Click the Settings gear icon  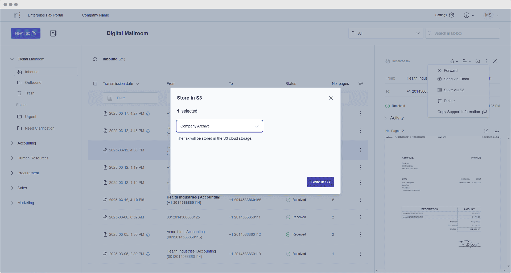pyautogui.click(x=452, y=15)
